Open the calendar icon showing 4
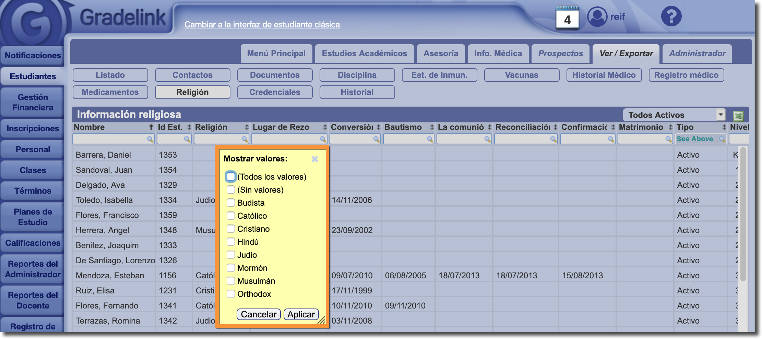The image size is (762, 339). click(x=567, y=18)
